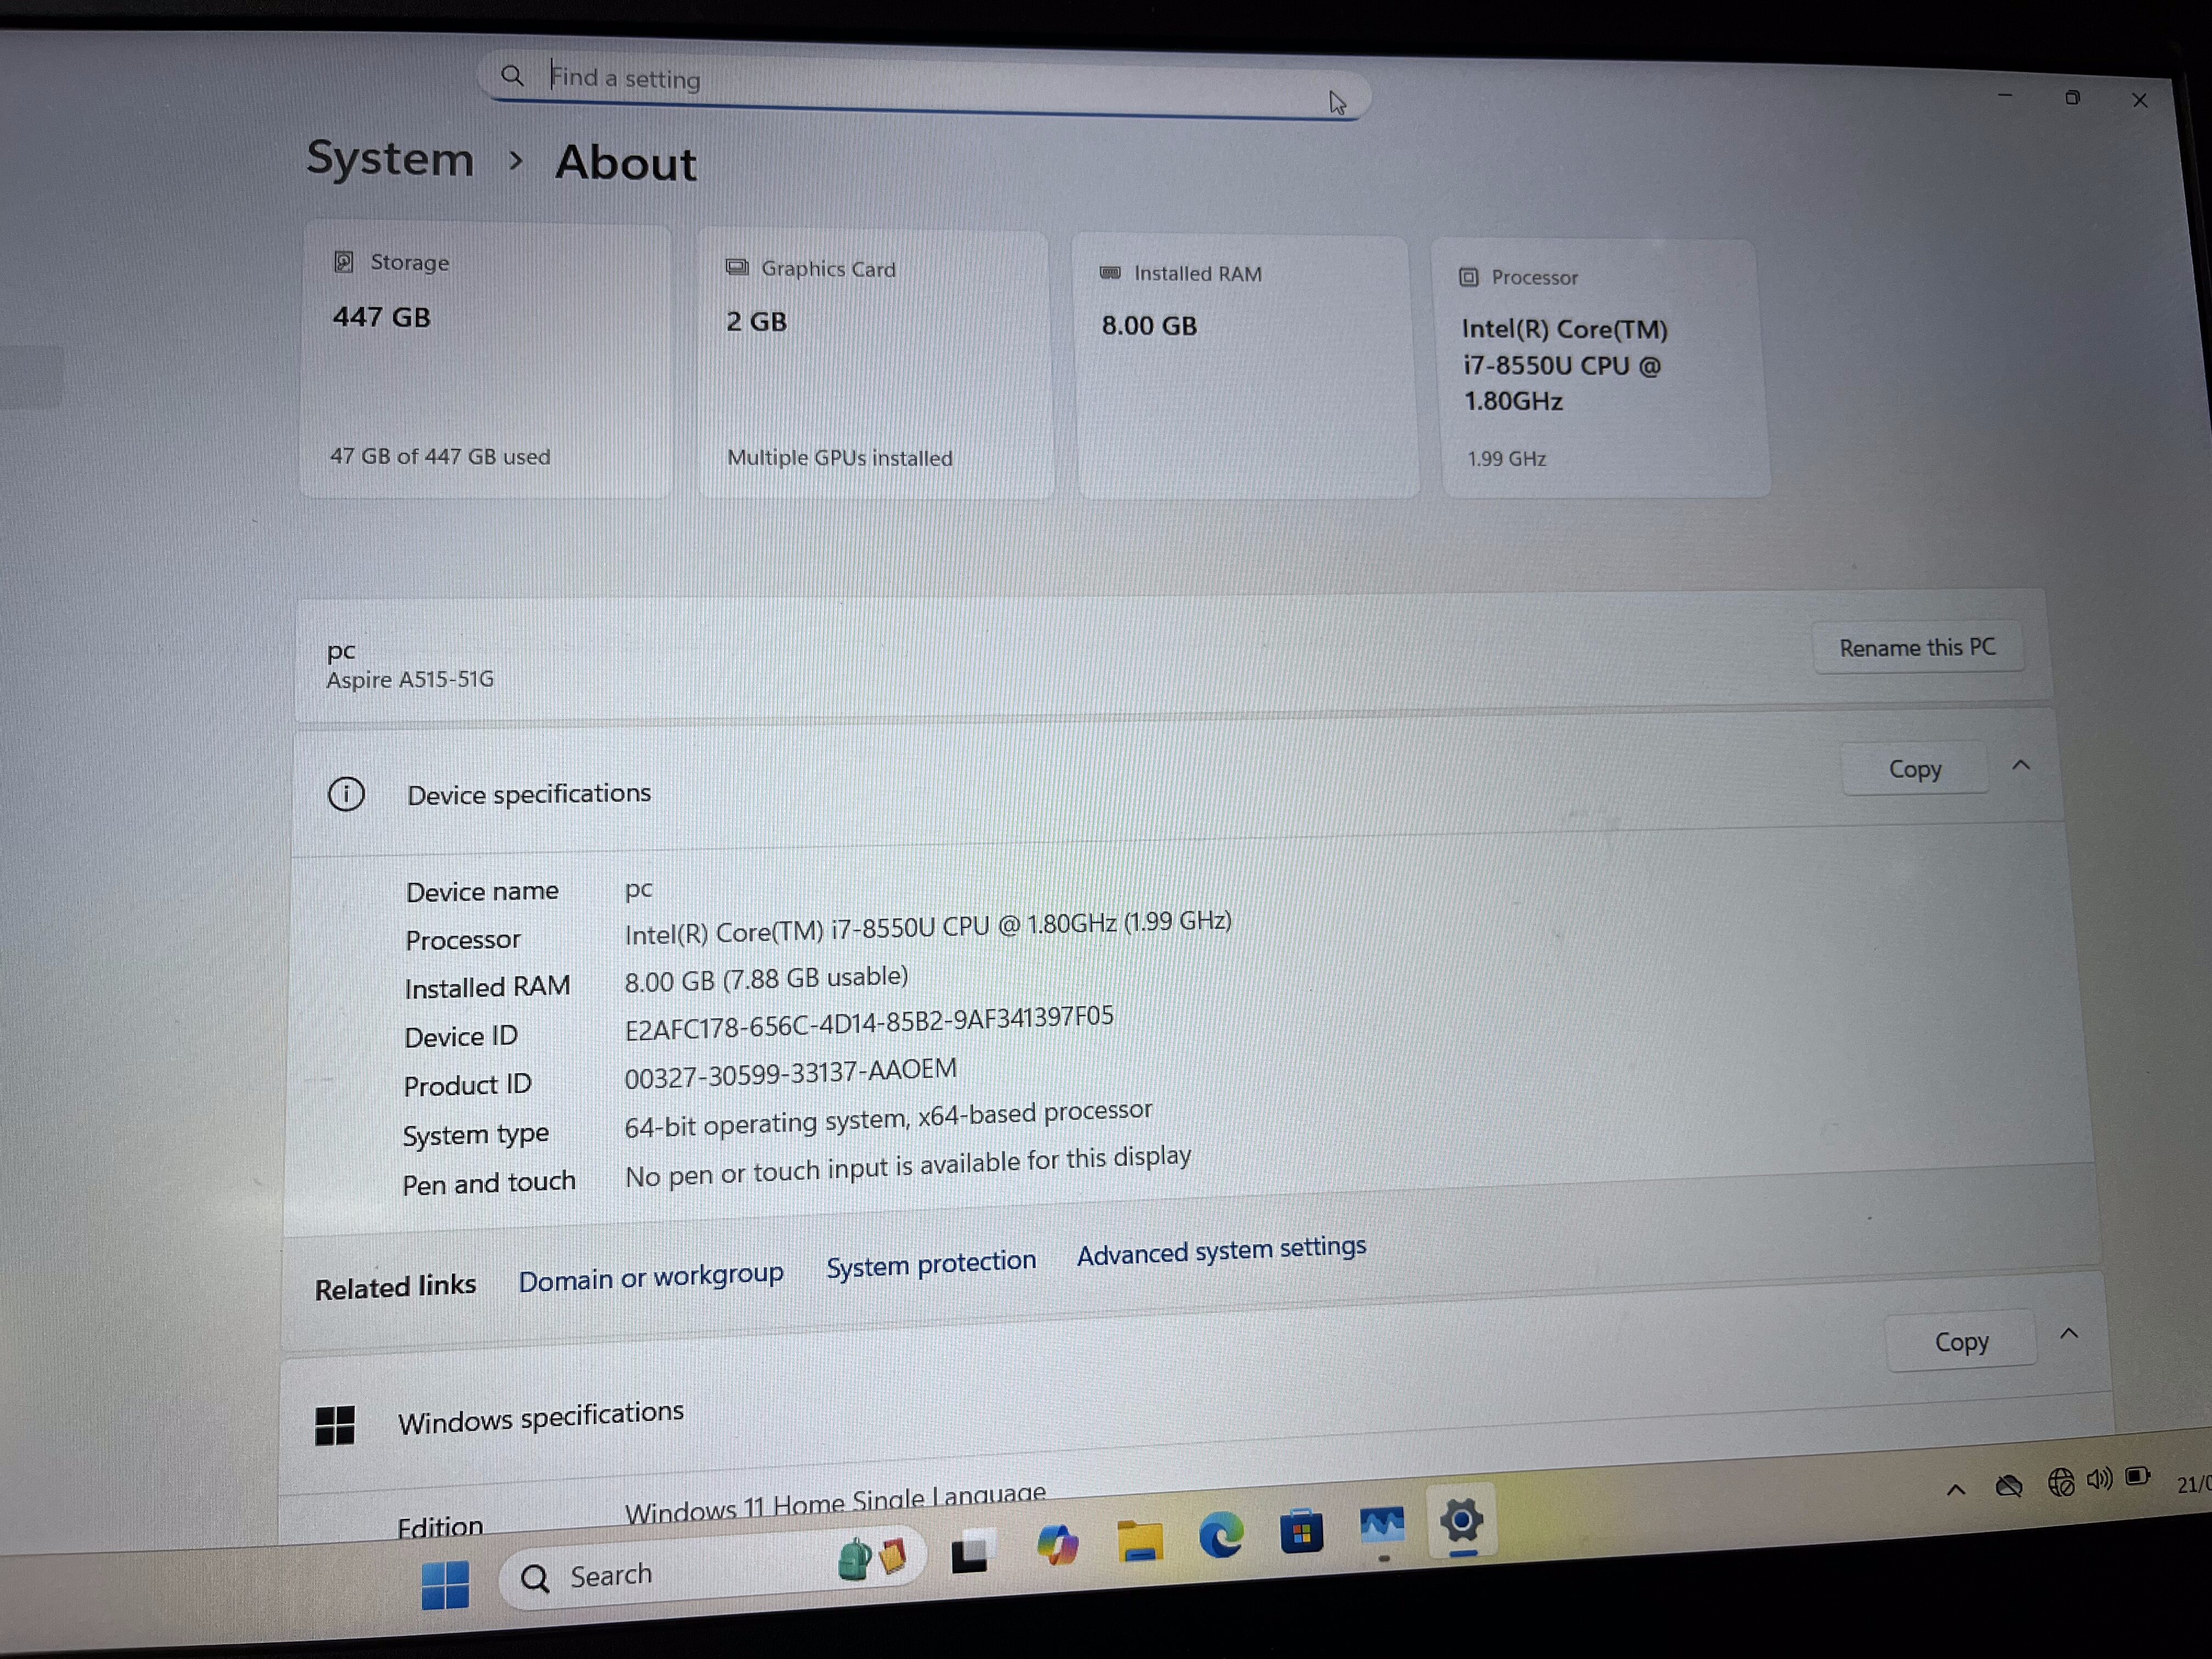Screen dimensions: 2212x1659
Task: Click the Processor i7-8550U card
Action: [x=1602, y=368]
